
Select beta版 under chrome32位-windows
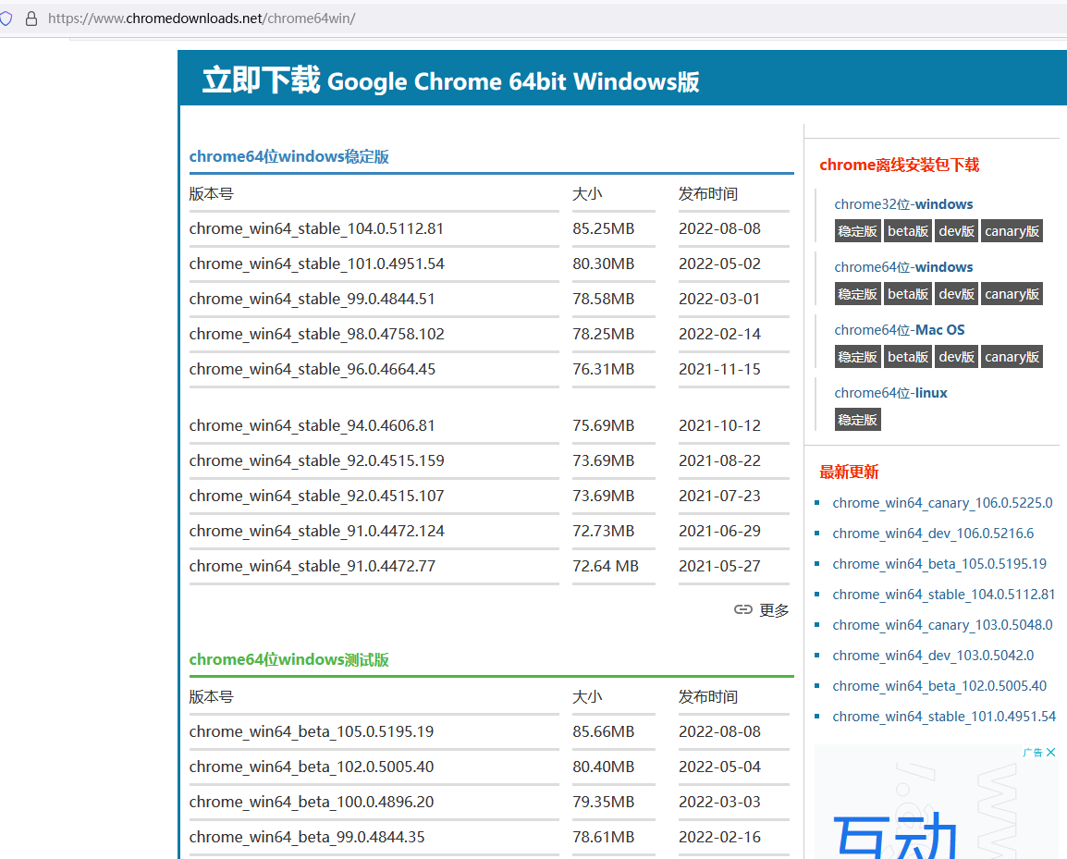[908, 231]
